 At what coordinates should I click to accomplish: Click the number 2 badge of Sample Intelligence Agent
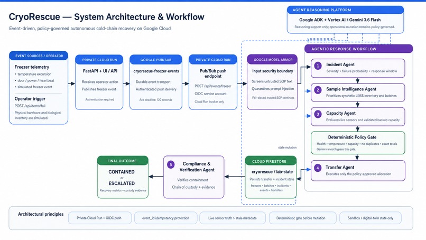pos(318,90)
